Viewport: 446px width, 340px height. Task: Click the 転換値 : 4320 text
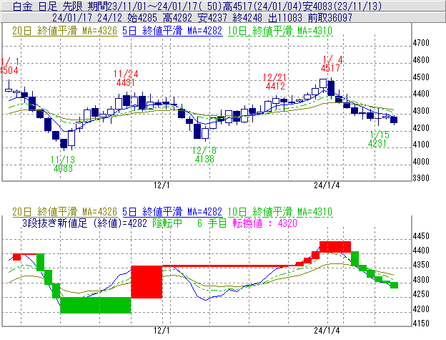point(264,223)
